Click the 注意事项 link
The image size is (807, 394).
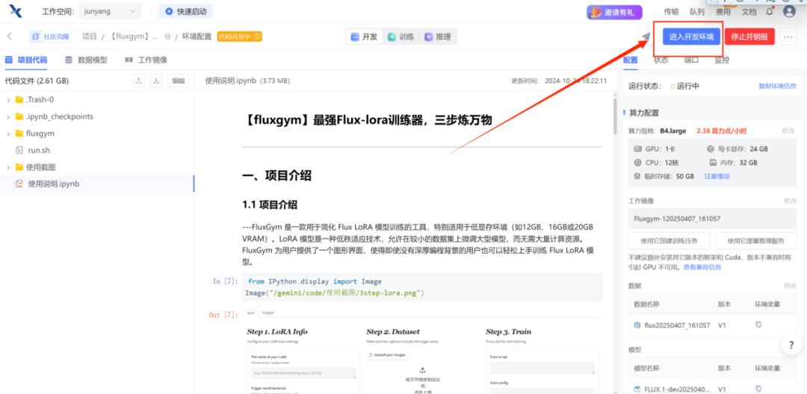click(717, 176)
